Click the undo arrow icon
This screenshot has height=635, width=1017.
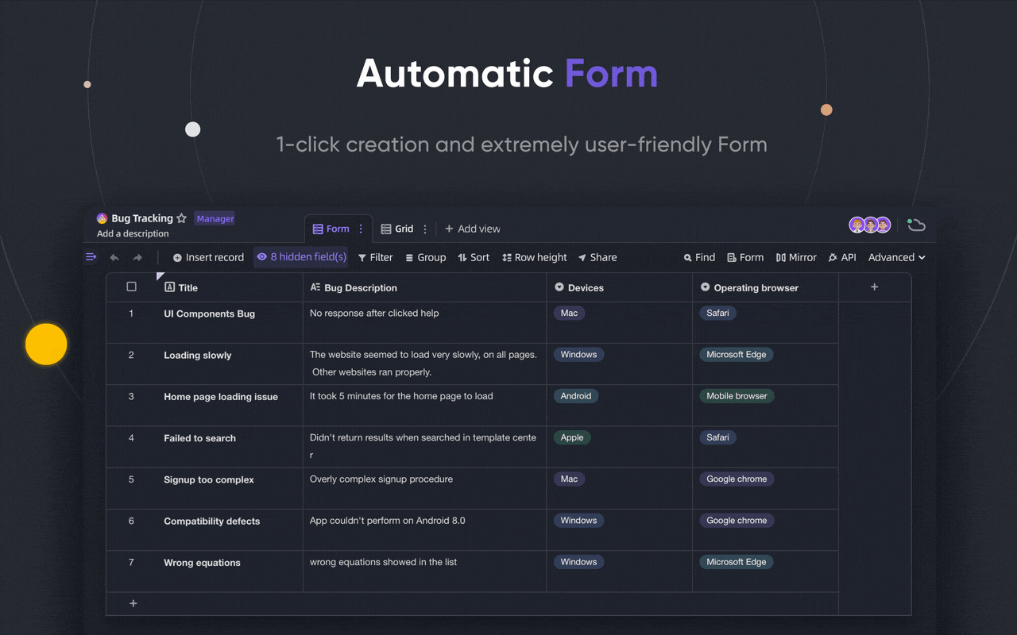114,258
